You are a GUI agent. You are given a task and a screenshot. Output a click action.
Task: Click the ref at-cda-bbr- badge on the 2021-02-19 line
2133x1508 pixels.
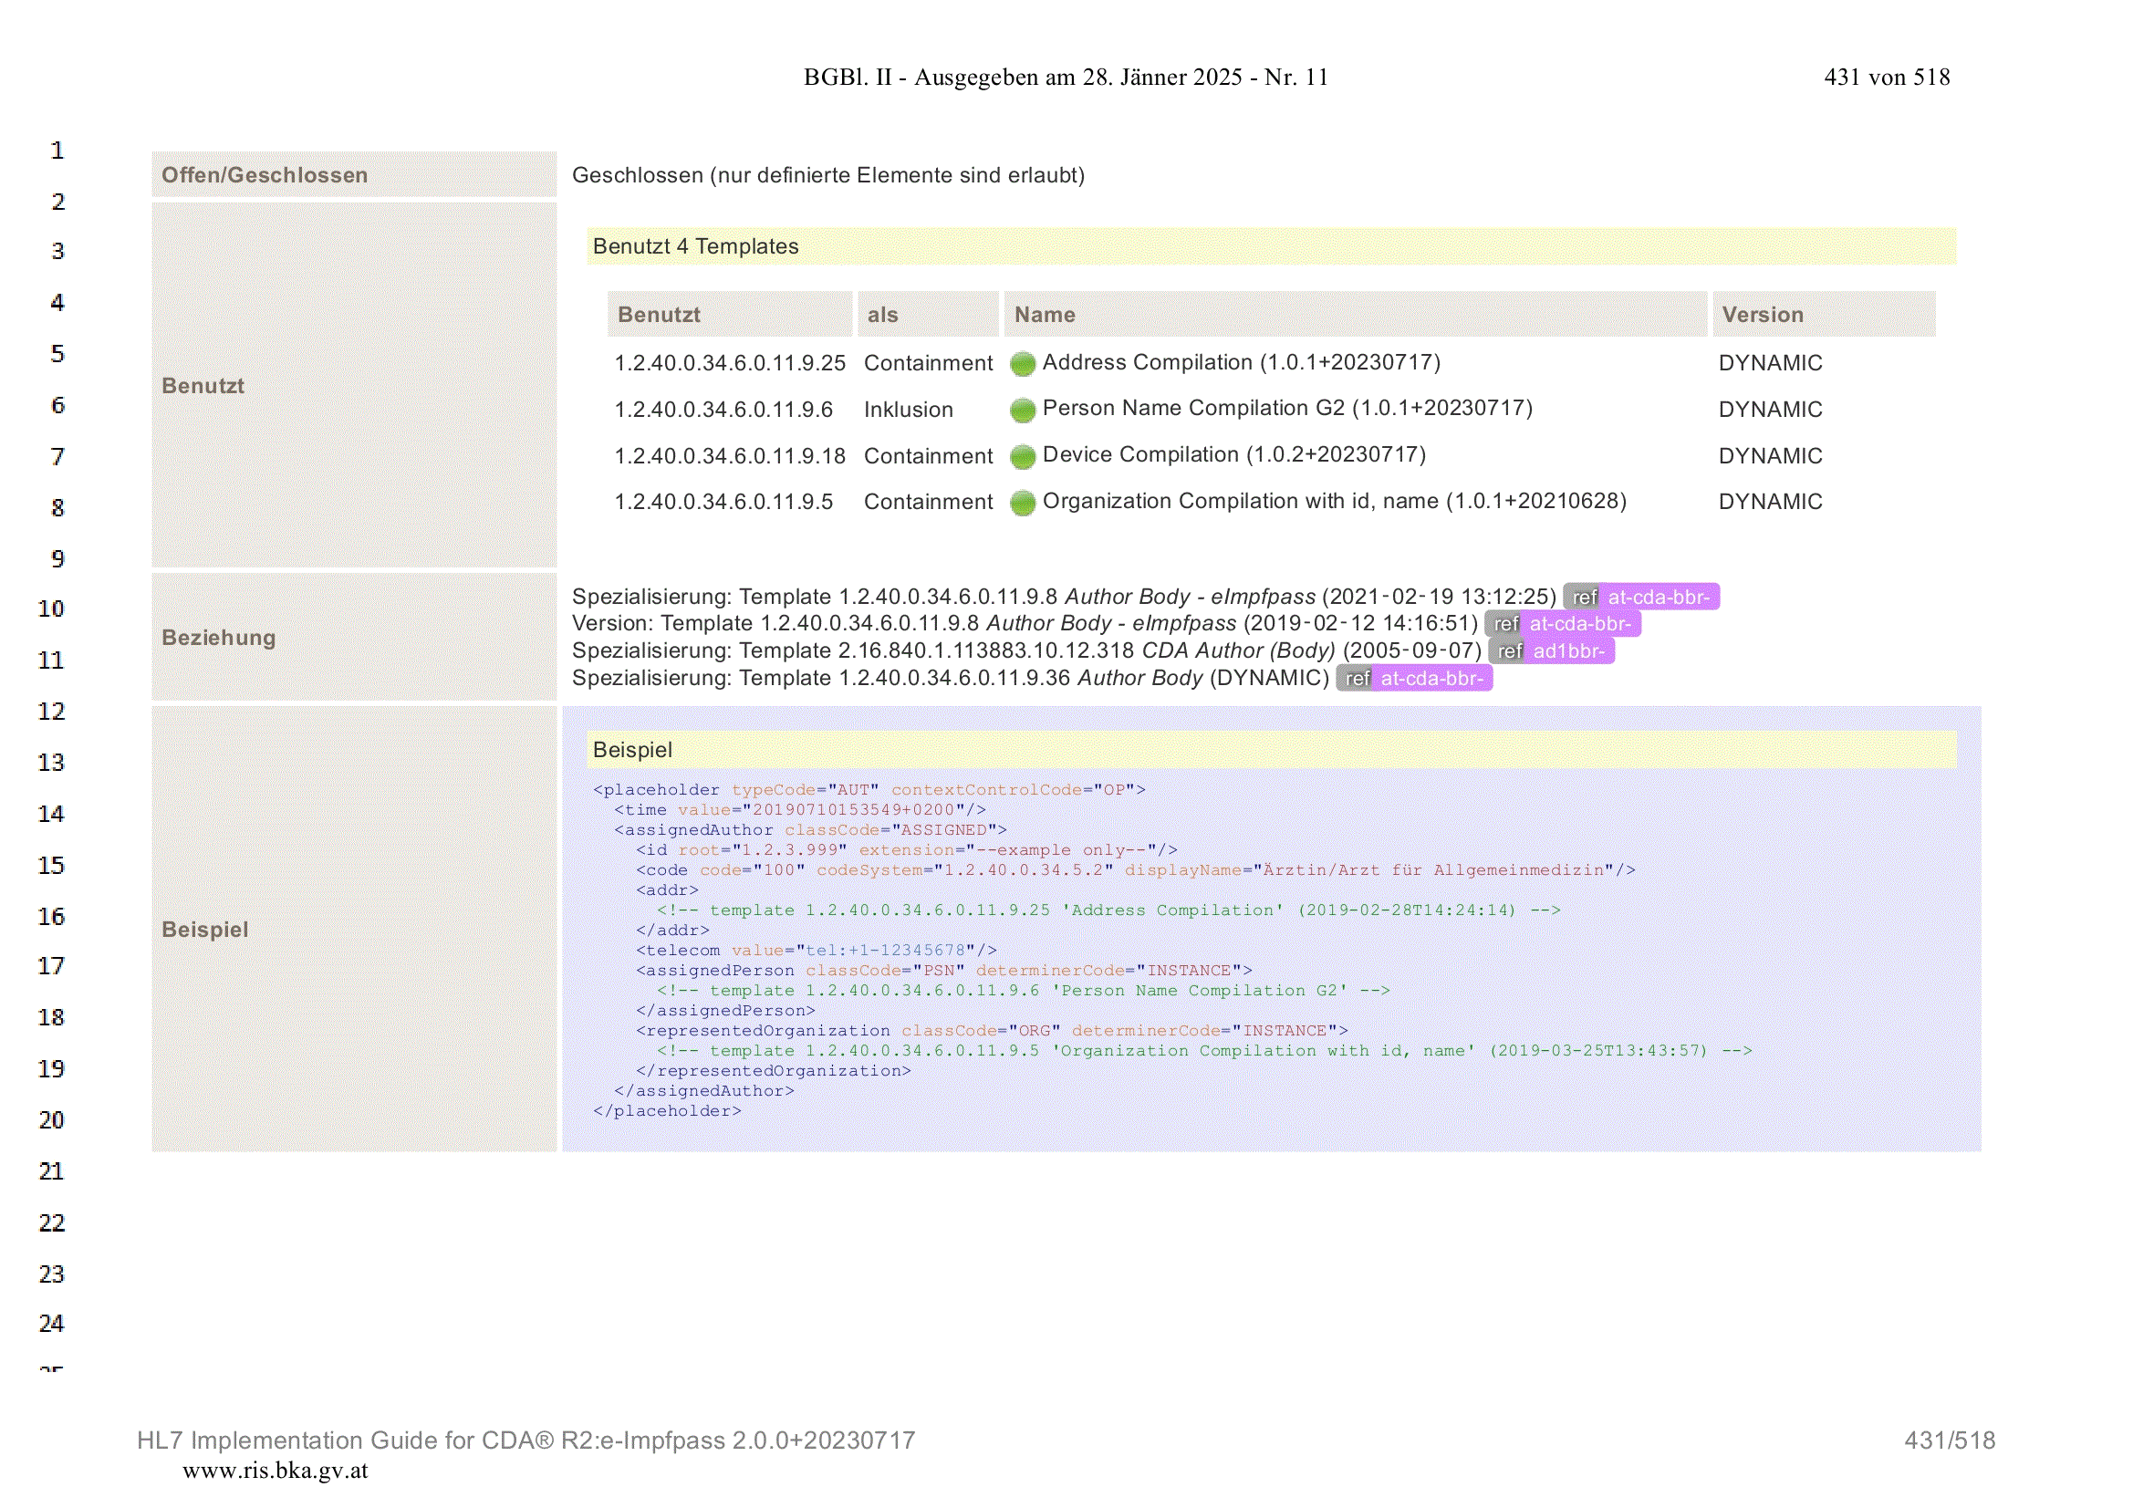(x=1641, y=597)
